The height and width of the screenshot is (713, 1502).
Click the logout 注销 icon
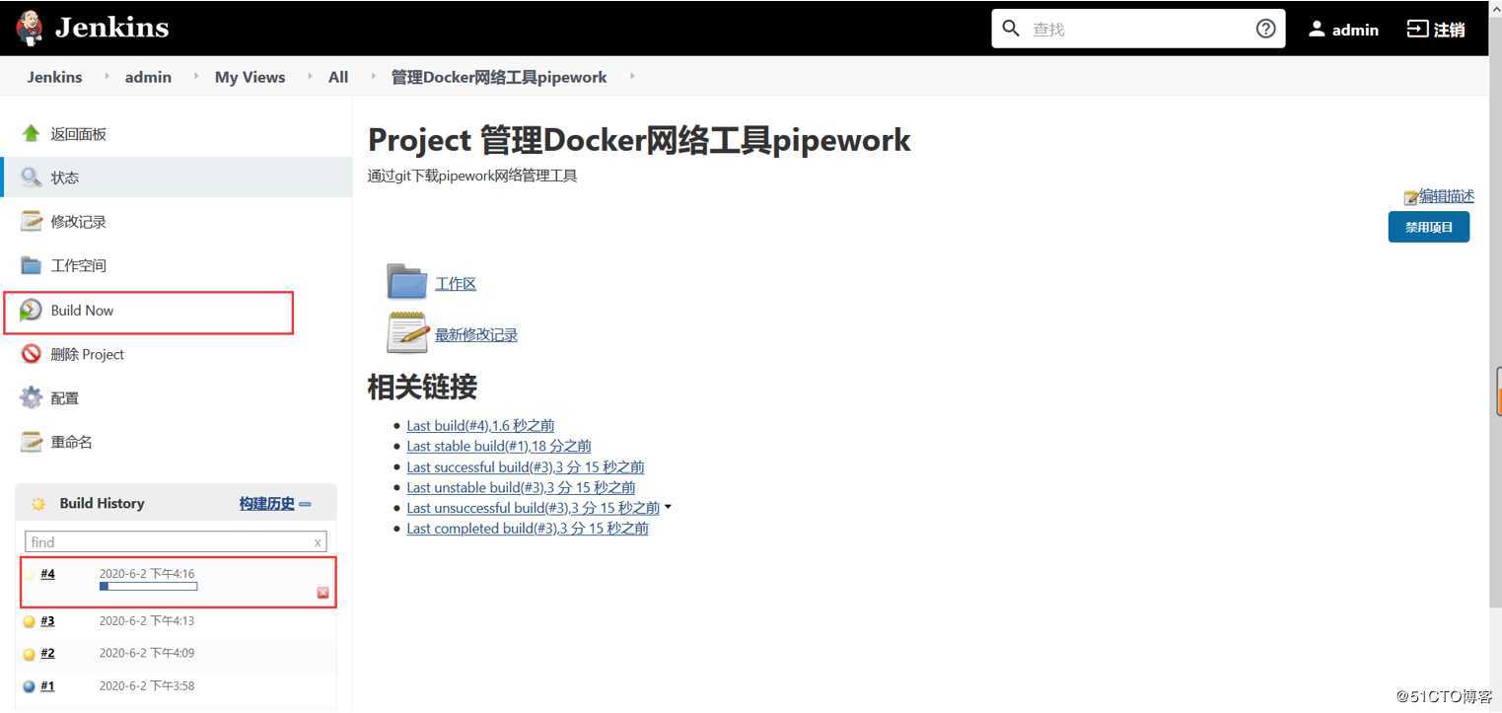pos(1417,29)
